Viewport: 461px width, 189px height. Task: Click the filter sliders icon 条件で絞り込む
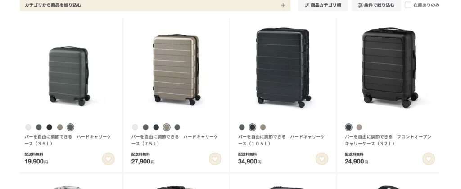click(x=360, y=5)
